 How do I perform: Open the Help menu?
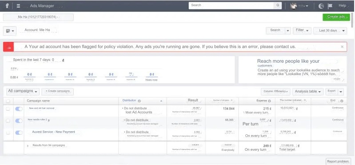point(343,6)
